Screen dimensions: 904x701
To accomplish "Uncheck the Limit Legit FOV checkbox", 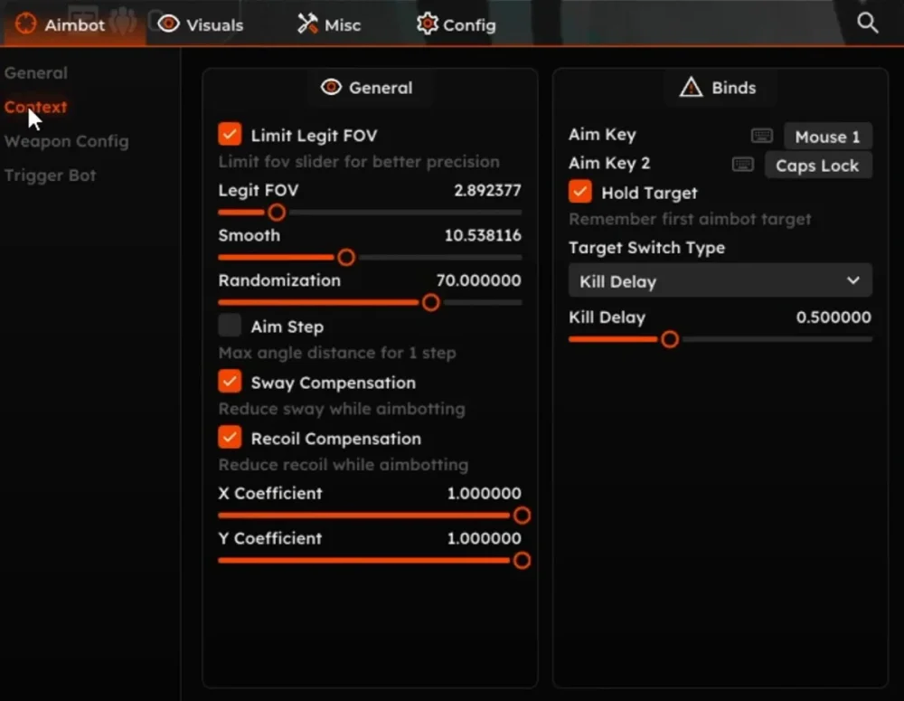I will [230, 135].
